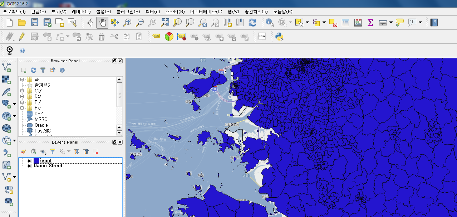This screenshot has height=217, width=457.
Task: Open the 공간처리(c) menu
Action: [256, 11]
